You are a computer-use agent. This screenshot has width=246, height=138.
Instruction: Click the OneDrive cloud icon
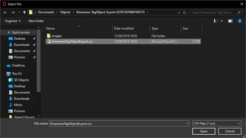[x=9, y=66]
